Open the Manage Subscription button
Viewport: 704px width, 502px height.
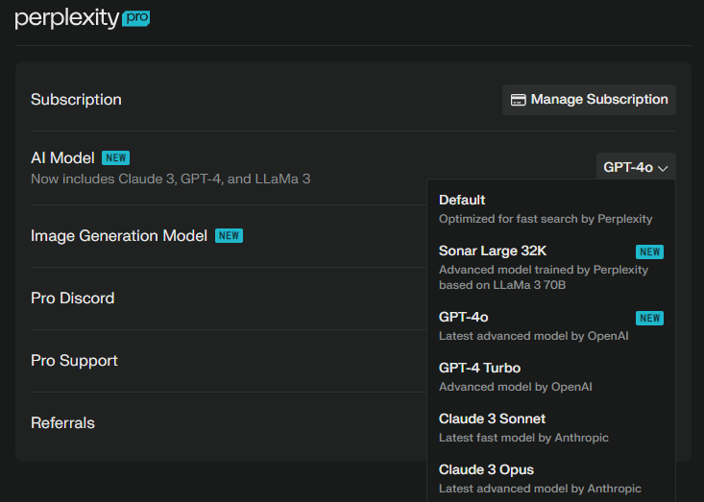(x=589, y=100)
